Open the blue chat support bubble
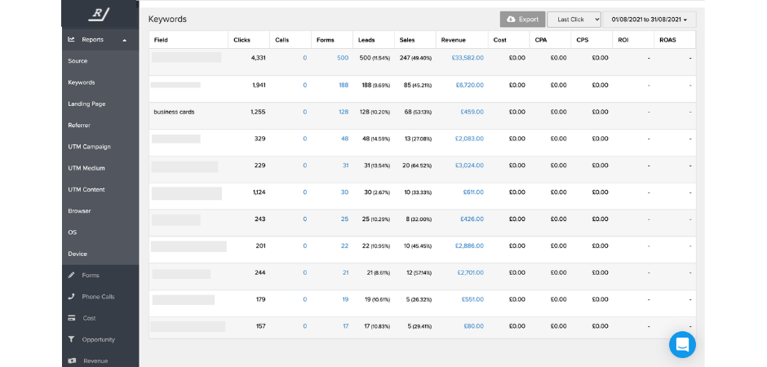This screenshot has width=767, height=367. click(682, 344)
